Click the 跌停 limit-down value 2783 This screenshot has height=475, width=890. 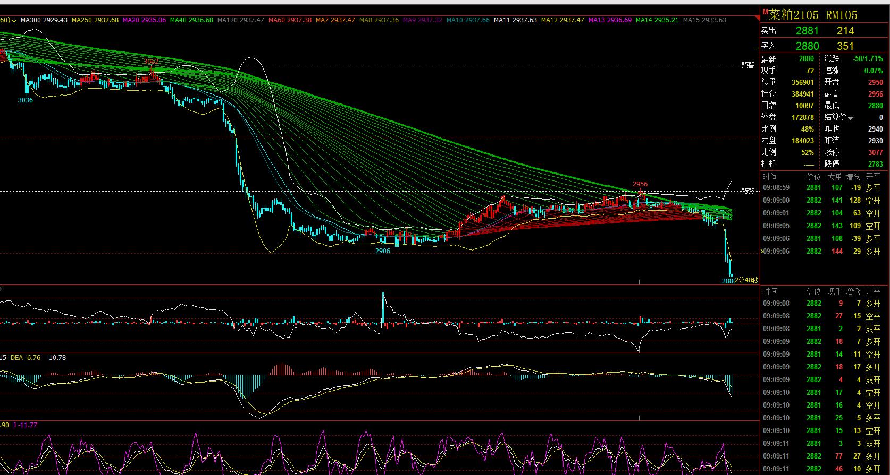tap(875, 164)
